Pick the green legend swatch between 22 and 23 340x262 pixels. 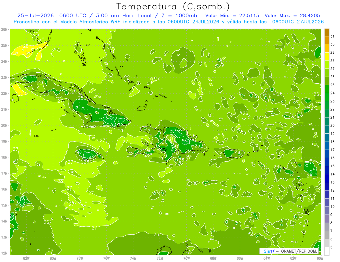(327, 105)
